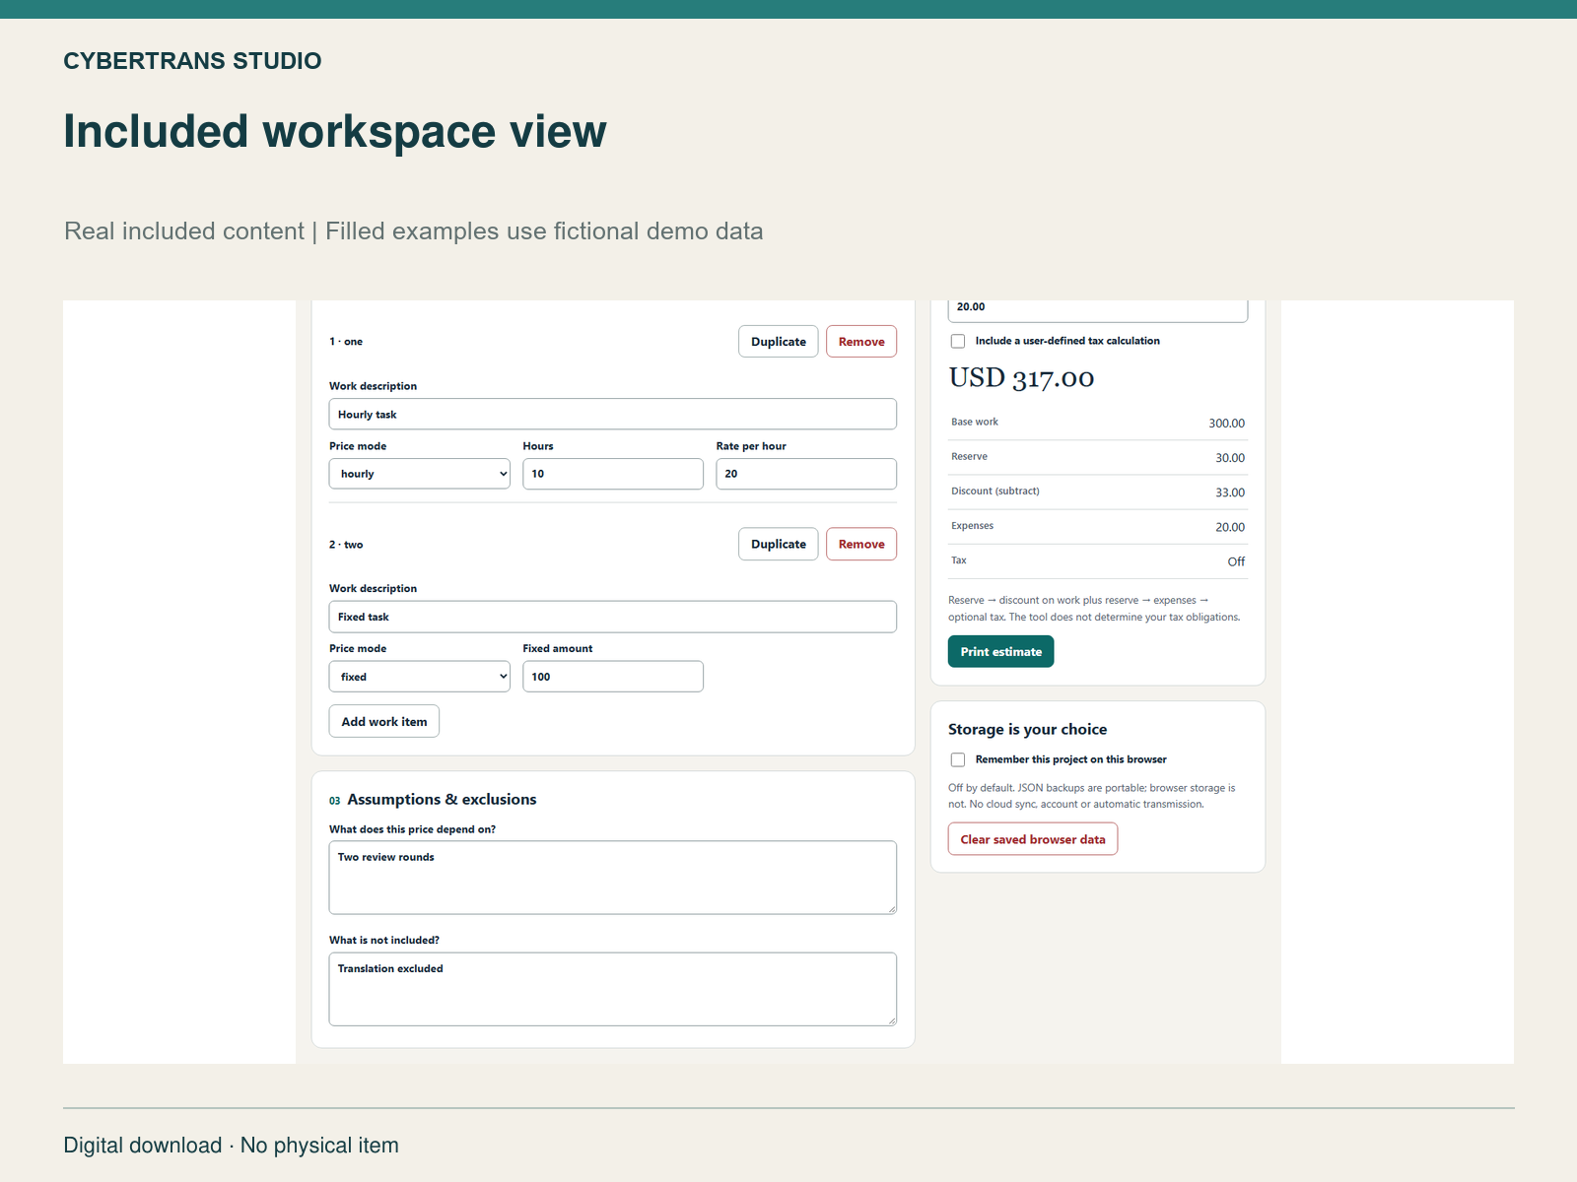Screen dimensions: 1577x1182
Task: Open the Price mode dropdown showing fixed
Action: point(419,677)
